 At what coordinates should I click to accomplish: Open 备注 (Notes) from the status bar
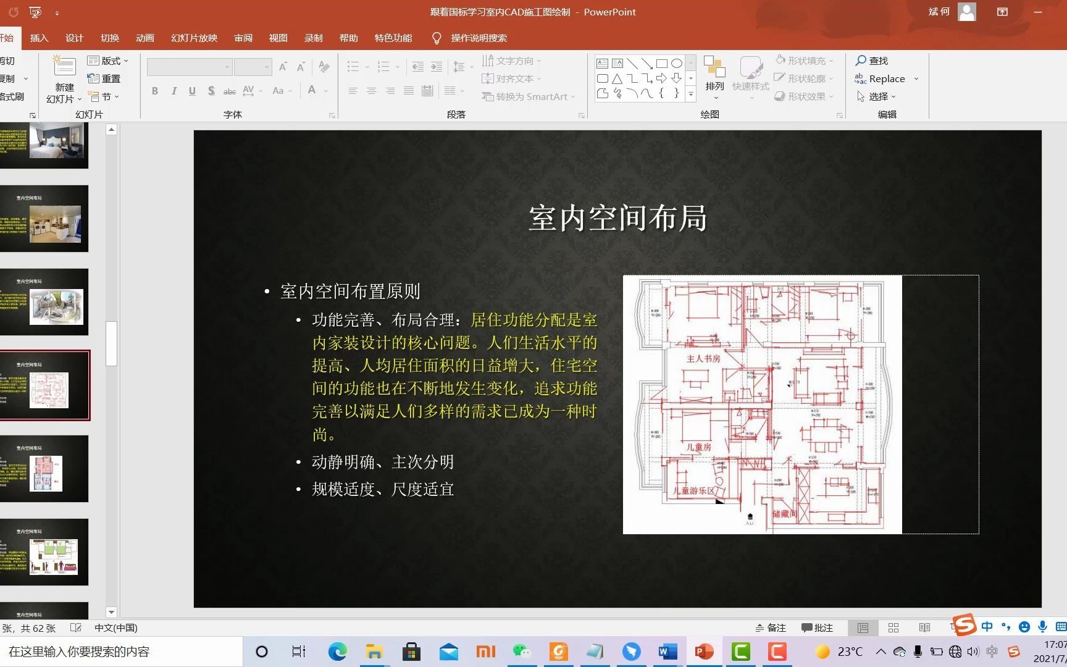(770, 627)
